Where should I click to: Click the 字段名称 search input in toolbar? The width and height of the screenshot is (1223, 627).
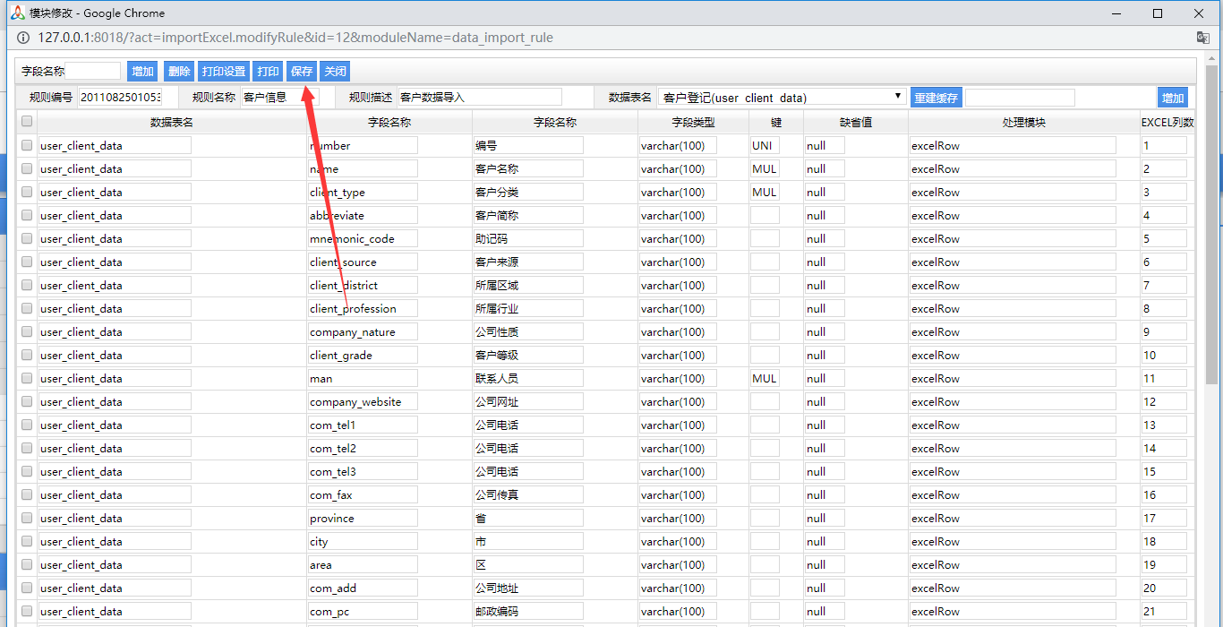tap(92, 71)
